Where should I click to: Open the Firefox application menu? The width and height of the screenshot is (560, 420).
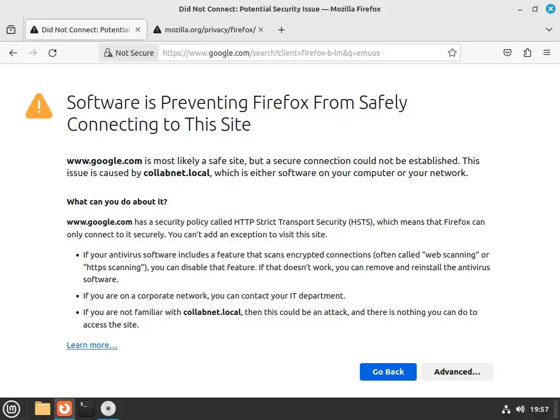[547, 53]
